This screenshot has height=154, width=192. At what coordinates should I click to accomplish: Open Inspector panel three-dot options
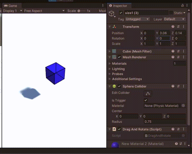(187, 5)
